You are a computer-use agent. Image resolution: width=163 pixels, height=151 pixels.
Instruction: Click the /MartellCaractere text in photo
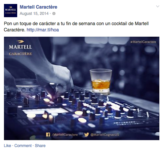point(65,135)
